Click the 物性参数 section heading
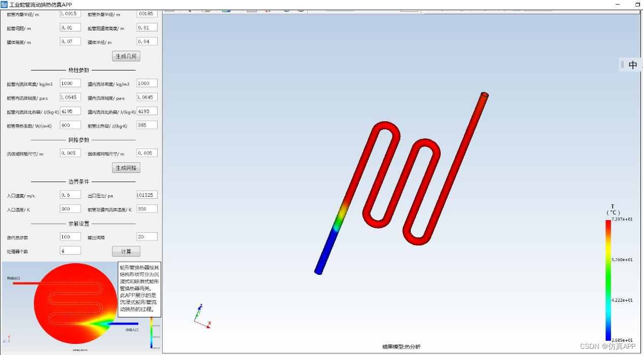 point(79,70)
